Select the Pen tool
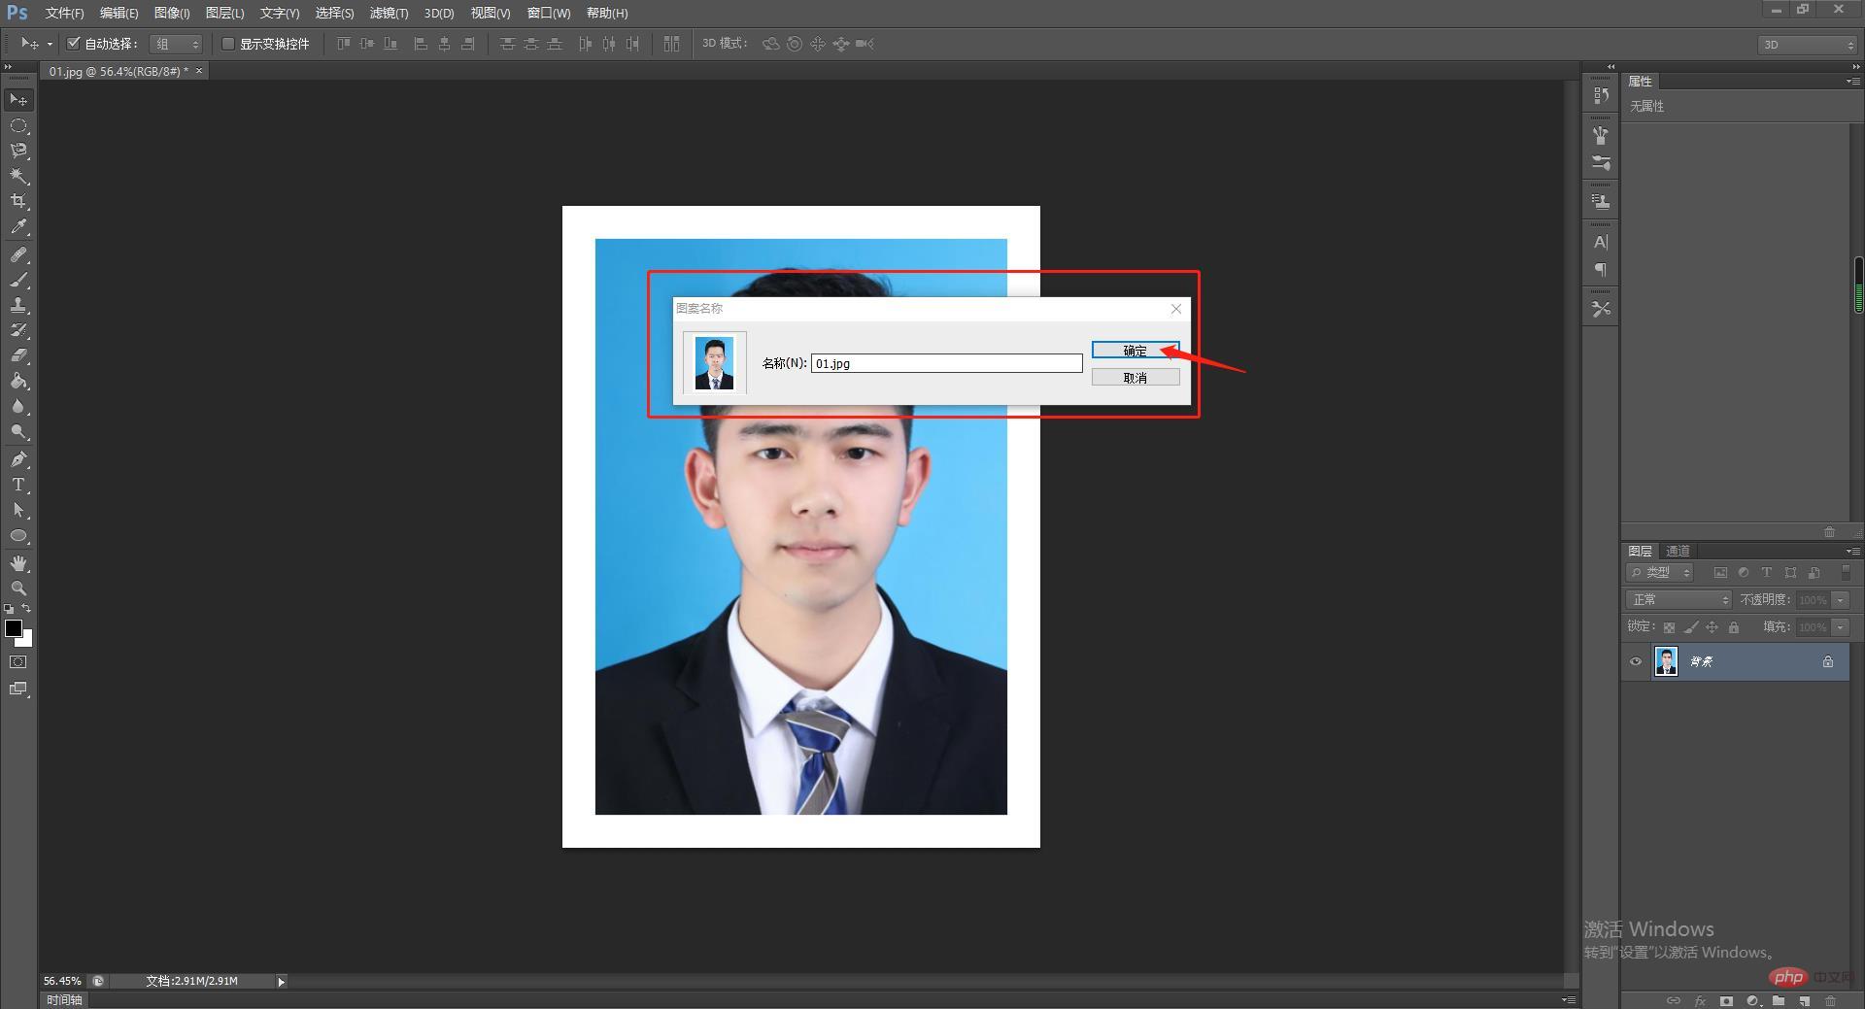 click(18, 459)
